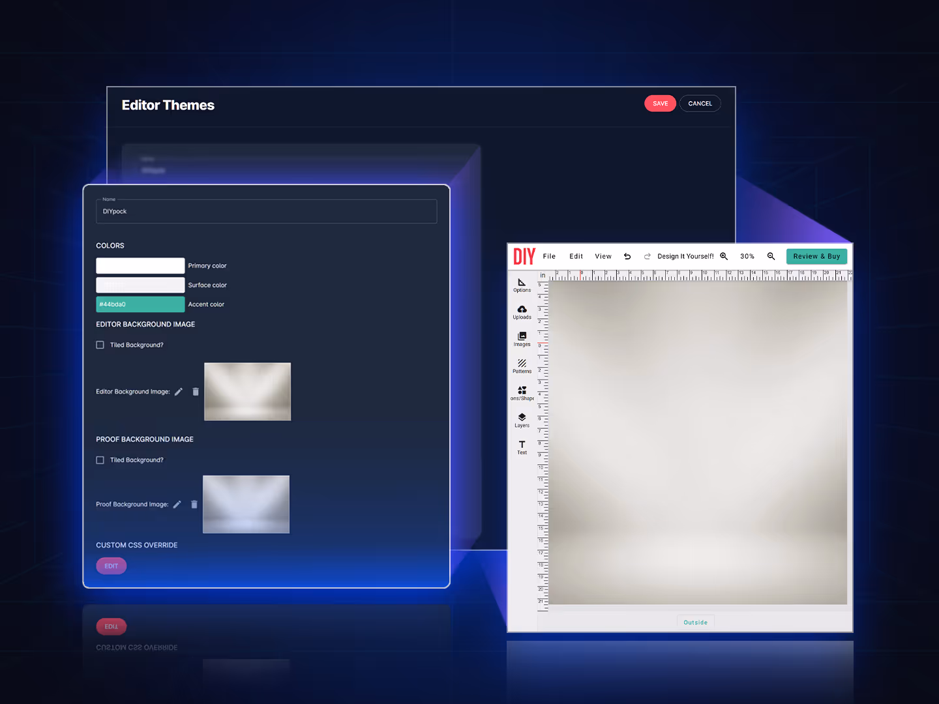Enable Tiled Background for the proof image
939x704 pixels.
[x=100, y=460]
